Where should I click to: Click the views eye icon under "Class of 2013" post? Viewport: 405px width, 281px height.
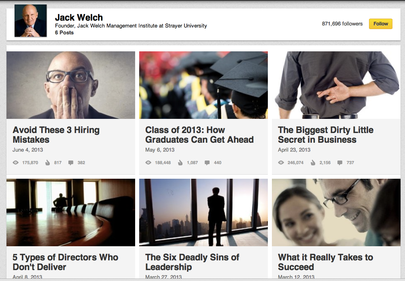click(148, 163)
